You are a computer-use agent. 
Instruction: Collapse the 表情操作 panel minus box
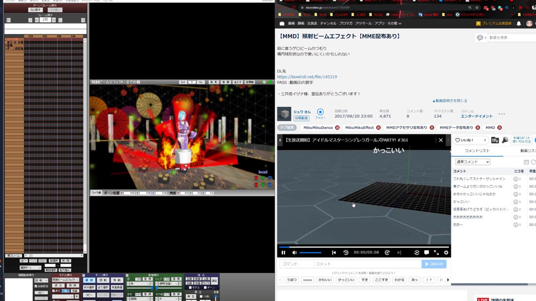click(x=127, y=275)
